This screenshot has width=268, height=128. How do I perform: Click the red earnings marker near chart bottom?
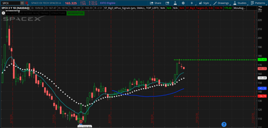click(81, 121)
